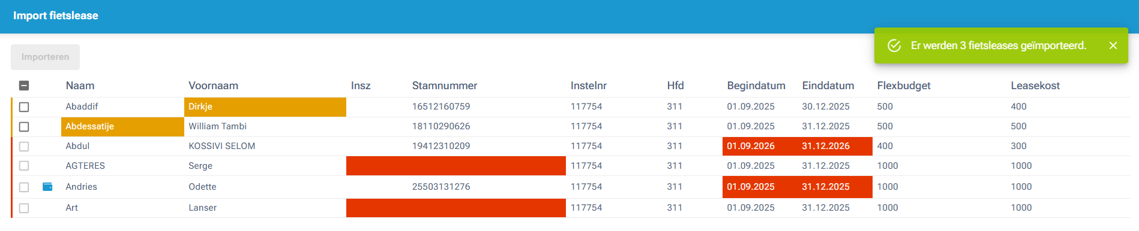The height and width of the screenshot is (231, 1139).
Task: Sort by Naam column header
Action: [80, 86]
